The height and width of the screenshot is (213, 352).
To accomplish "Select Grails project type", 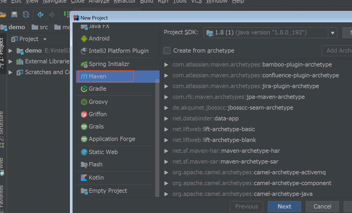I will pyautogui.click(x=118, y=126).
